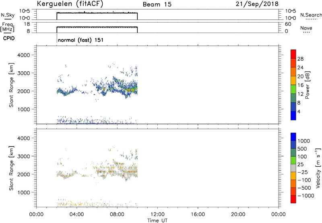Click the '08:00' time tick label
The width and height of the screenshot is (322, 223).
pyautogui.click(x=117, y=215)
